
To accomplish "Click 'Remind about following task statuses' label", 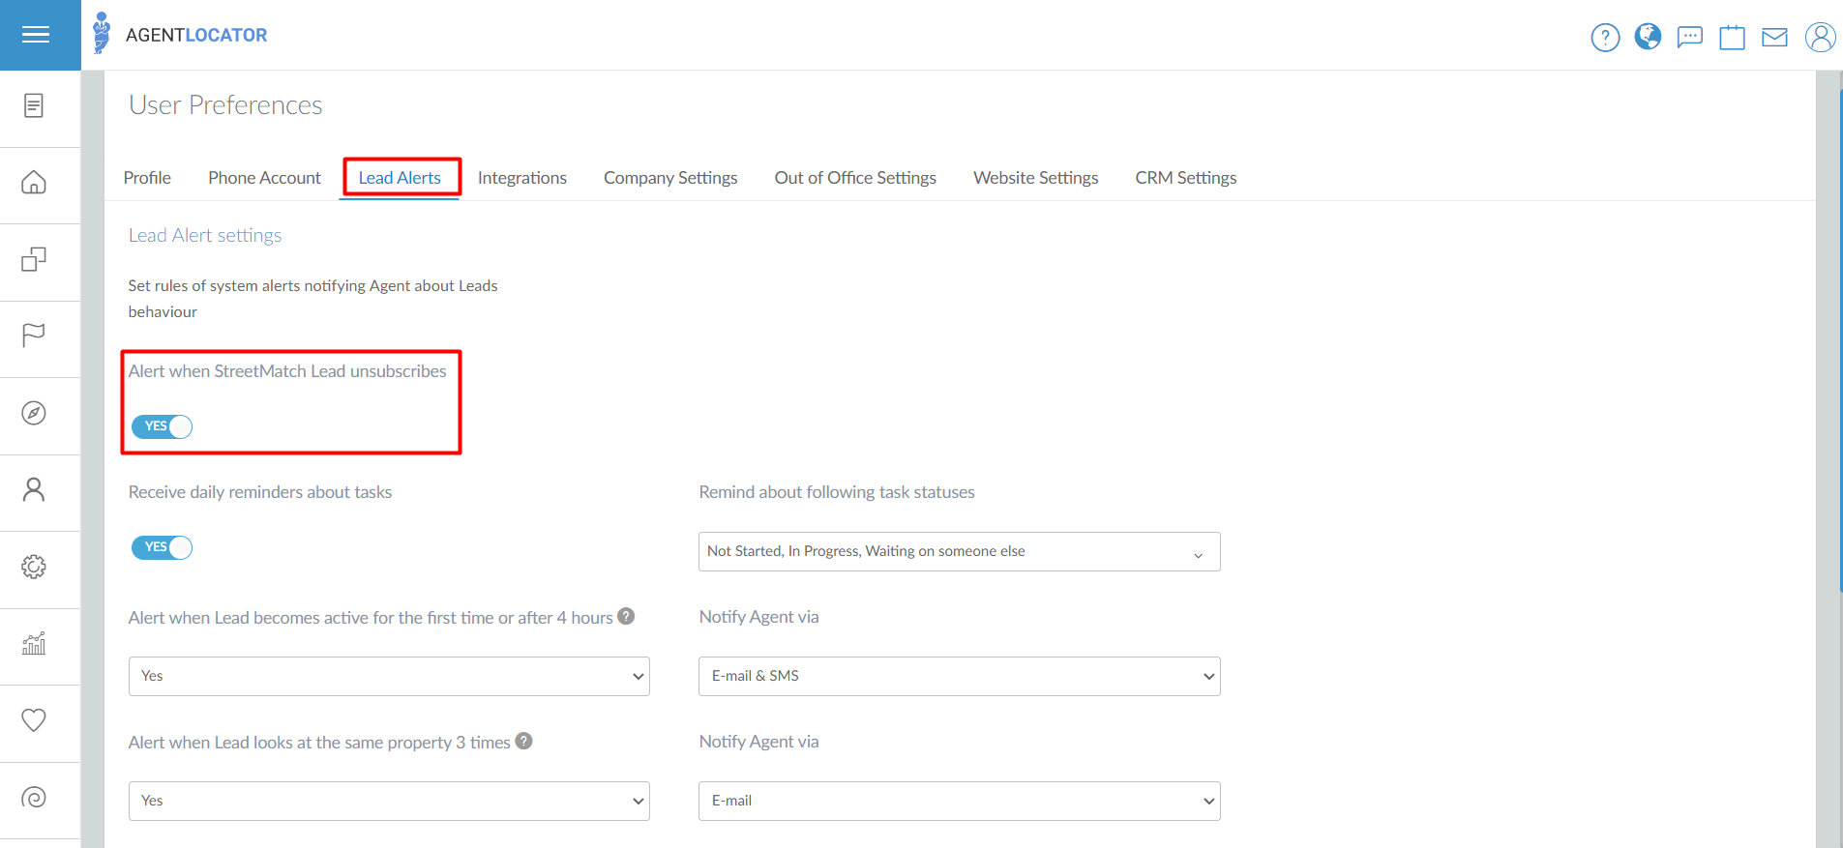I will click(837, 492).
